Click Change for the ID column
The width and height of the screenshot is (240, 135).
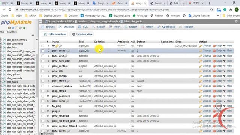point(205,46)
